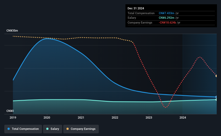Click the 2023 x-axis label
Viewport: 221px width, 136px height.
[x=149, y=118]
